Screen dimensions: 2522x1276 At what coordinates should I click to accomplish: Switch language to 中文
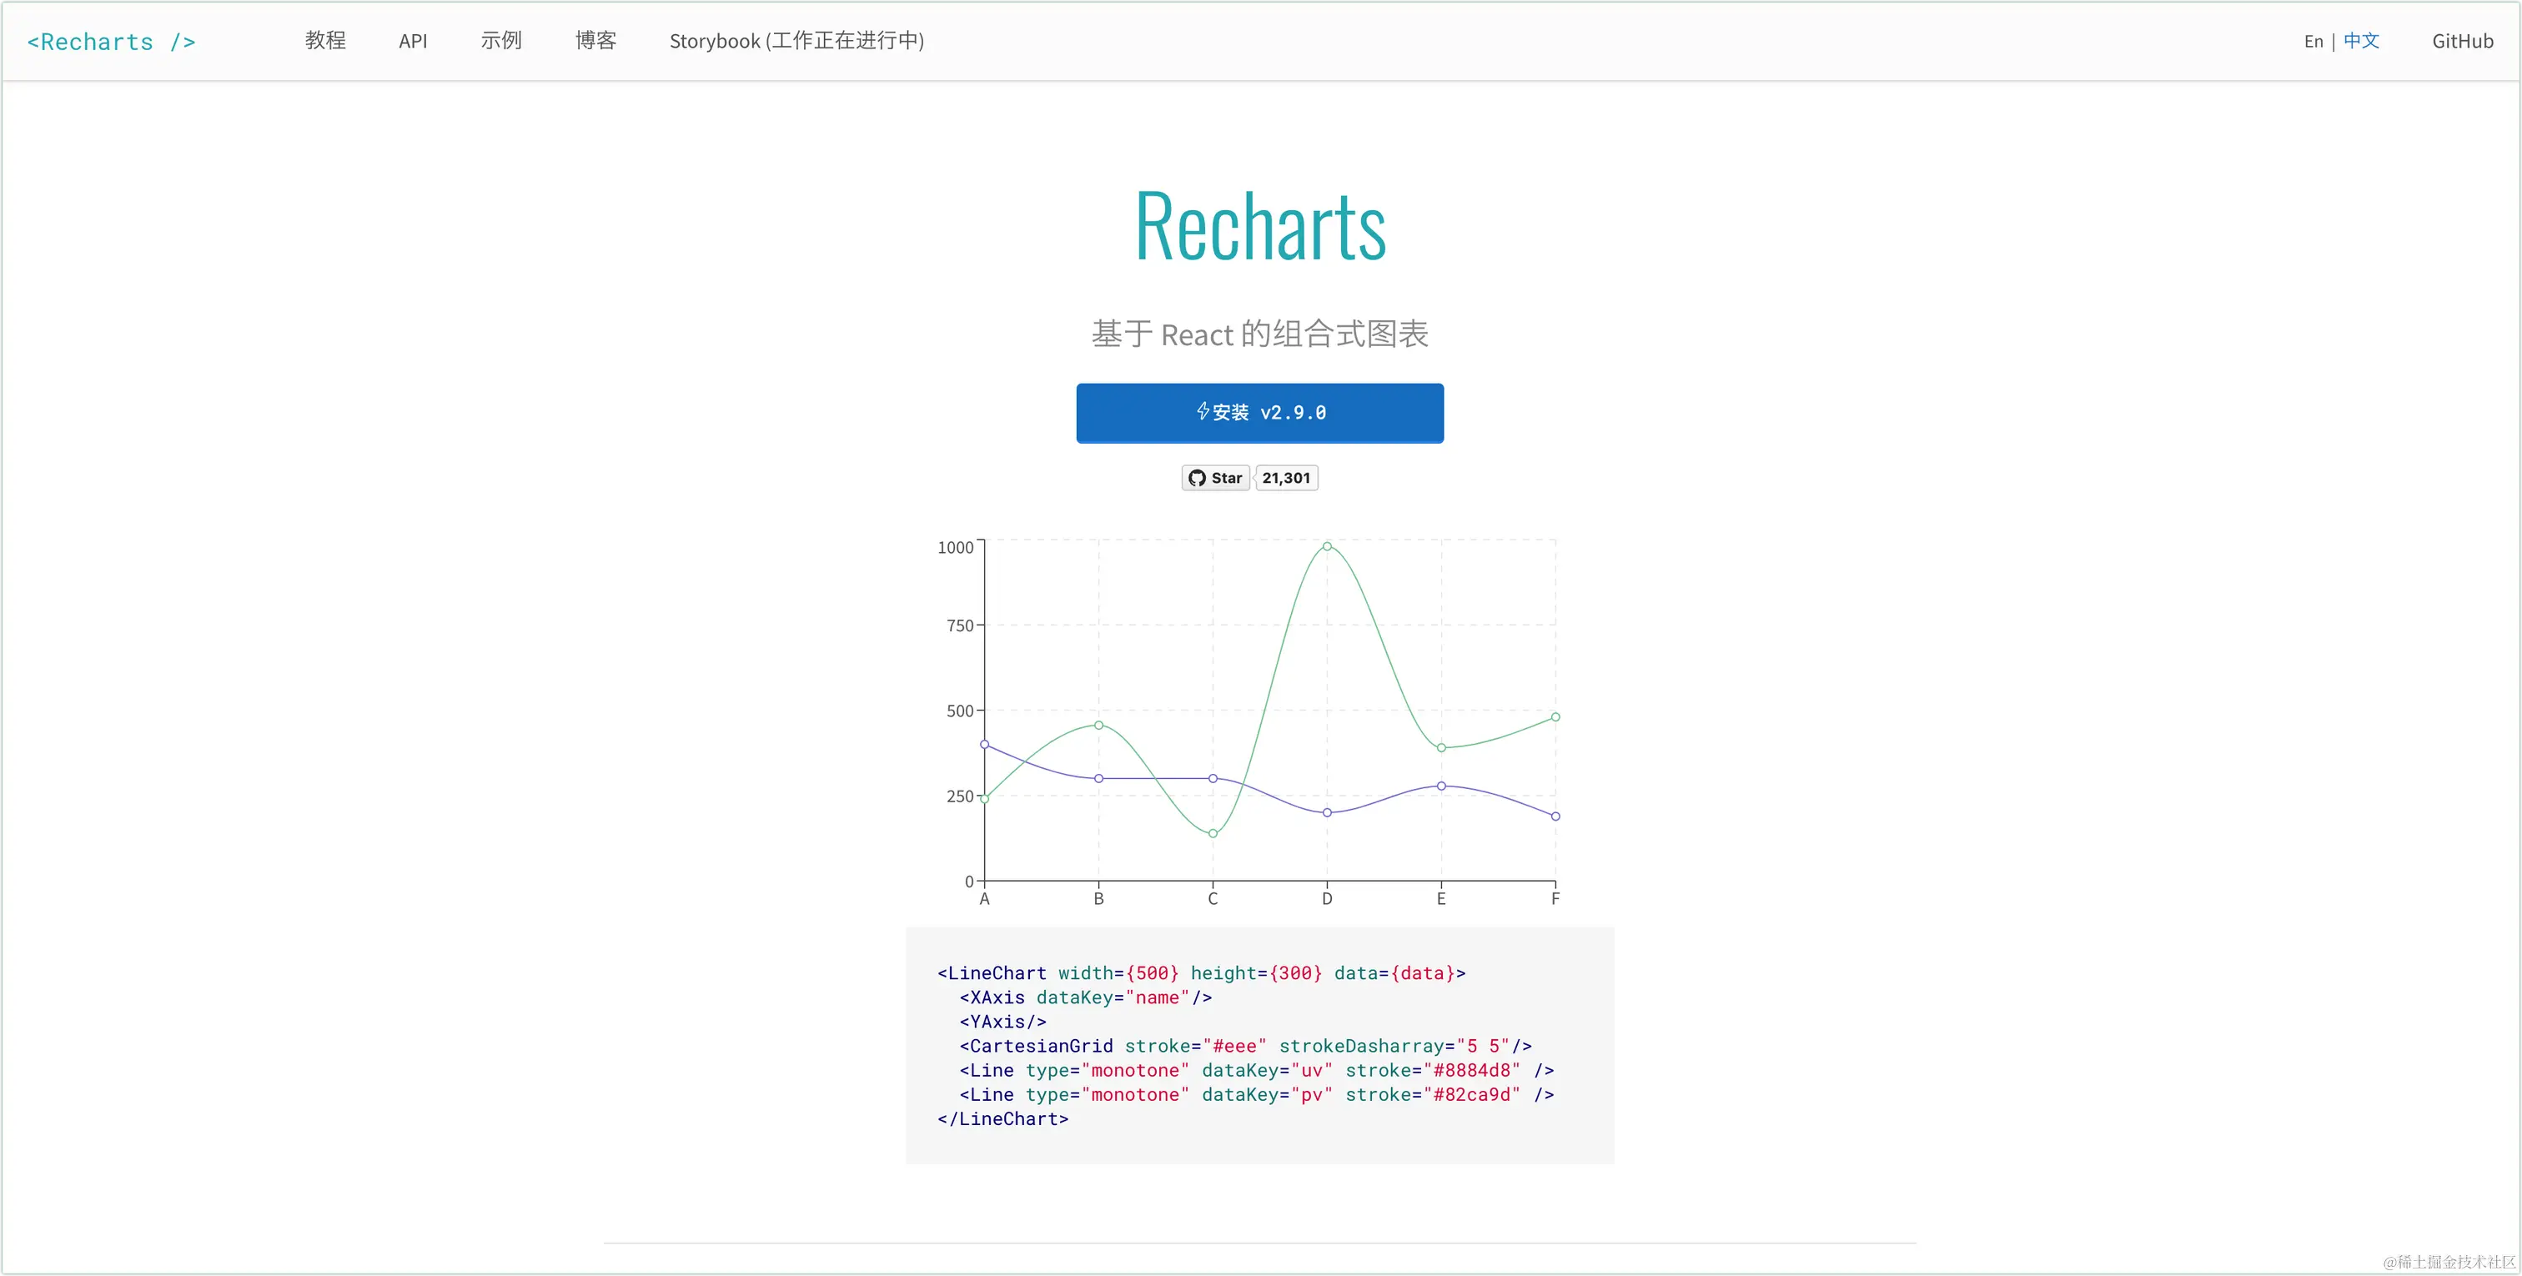click(2360, 40)
